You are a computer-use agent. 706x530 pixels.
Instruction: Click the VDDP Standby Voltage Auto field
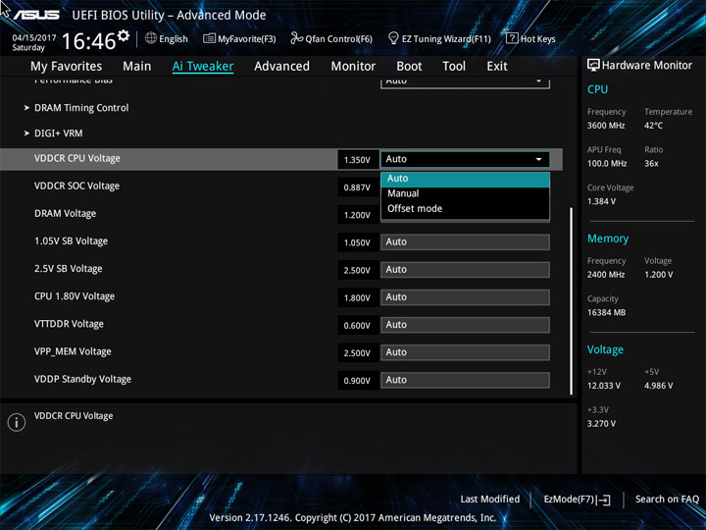pyautogui.click(x=465, y=380)
